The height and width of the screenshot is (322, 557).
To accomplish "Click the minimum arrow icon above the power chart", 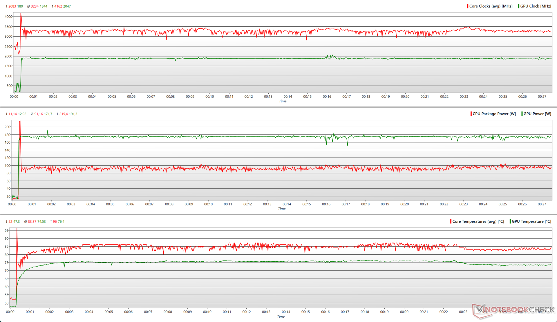I will 6,114.
